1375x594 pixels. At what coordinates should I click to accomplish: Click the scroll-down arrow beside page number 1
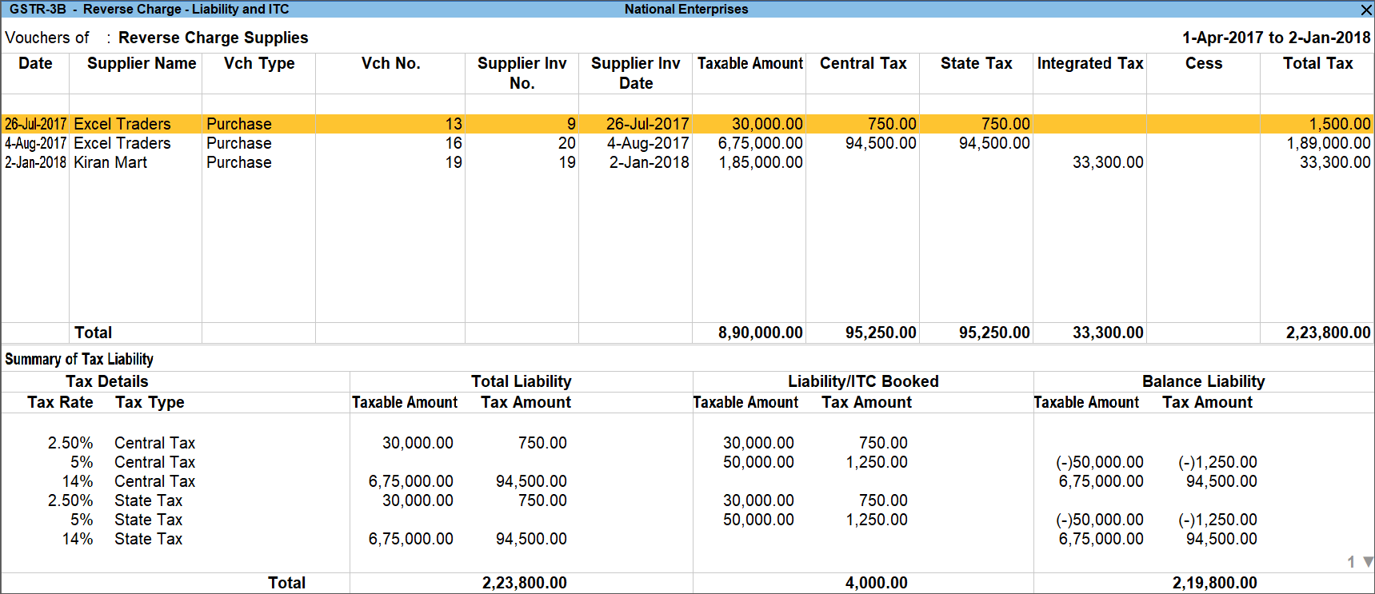pyautogui.click(x=1368, y=562)
